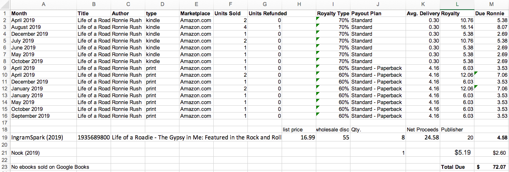
Task: Select the Due Ronnie header cell
Action: pyautogui.click(x=492, y=13)
